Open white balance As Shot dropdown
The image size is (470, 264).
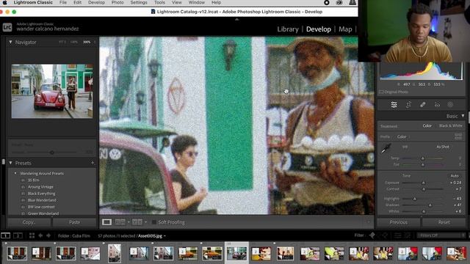coord(443,147)
